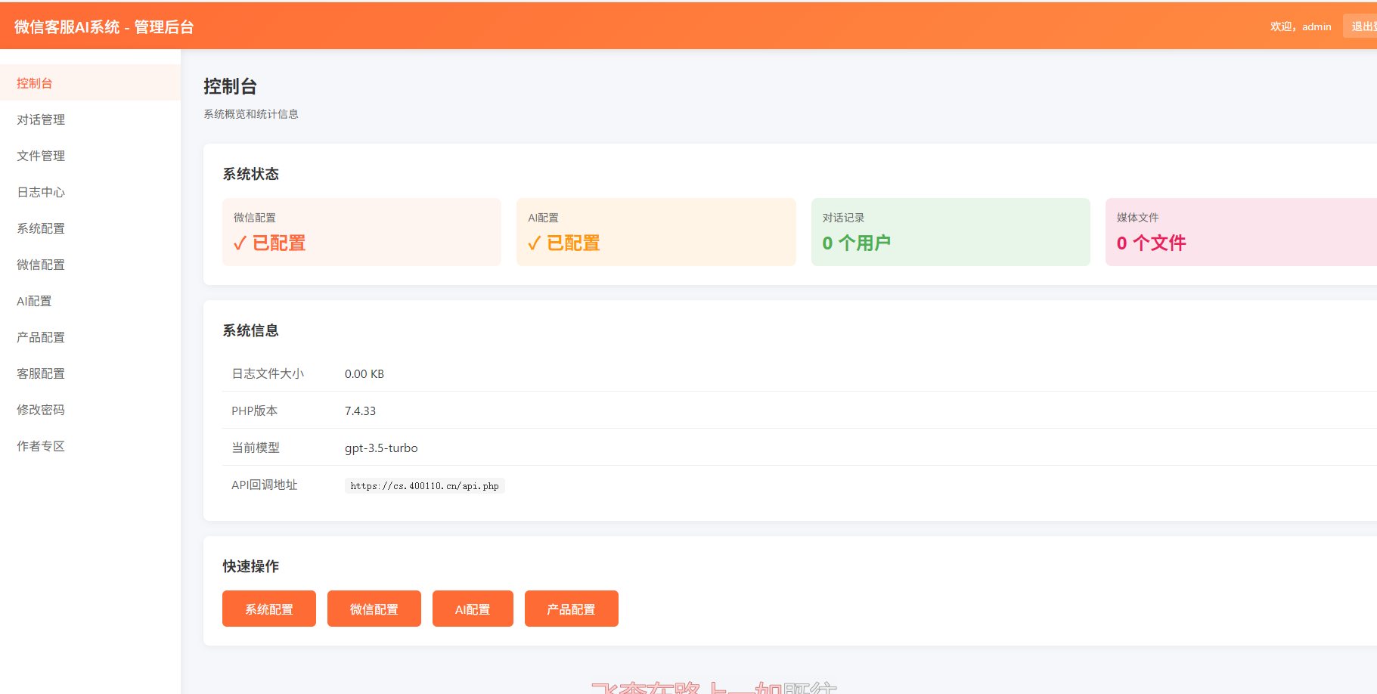Open AI配置 from the sidebar
This screenshot has width=1377, height=694.
coord(34,301)
